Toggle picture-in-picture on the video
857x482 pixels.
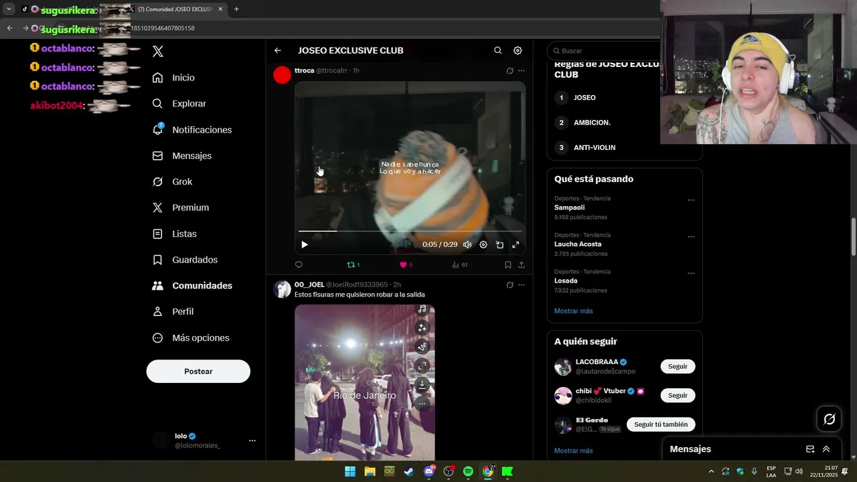[x=499, y=245]
